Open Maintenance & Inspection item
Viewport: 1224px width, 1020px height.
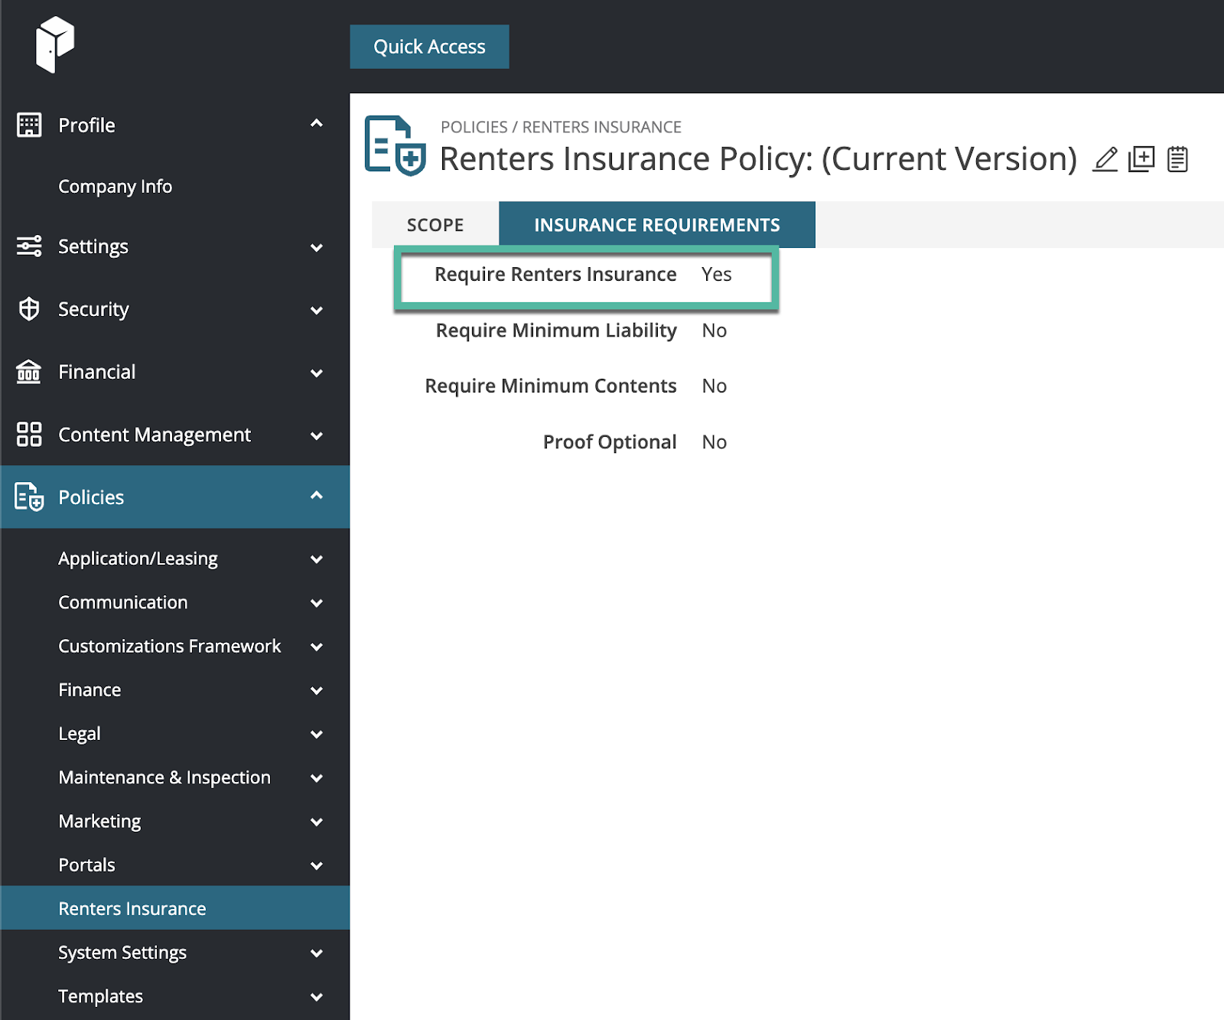(x=164, y=777)
